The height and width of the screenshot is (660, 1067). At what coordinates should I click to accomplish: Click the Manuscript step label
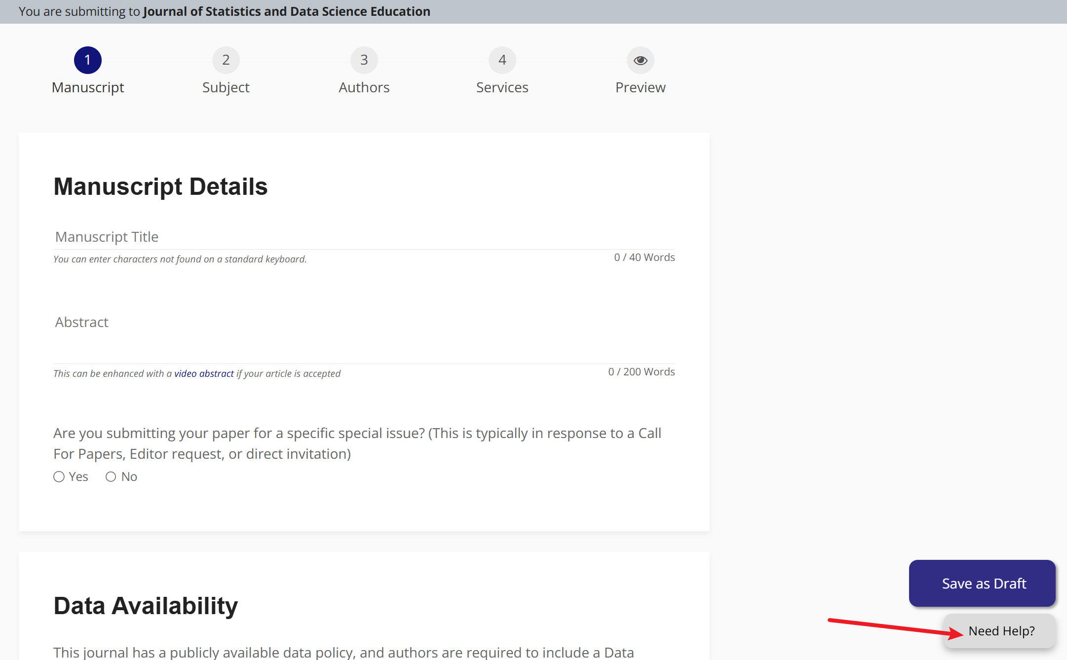(x=88, y=87)
